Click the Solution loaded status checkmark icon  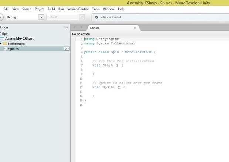(96, 17)
